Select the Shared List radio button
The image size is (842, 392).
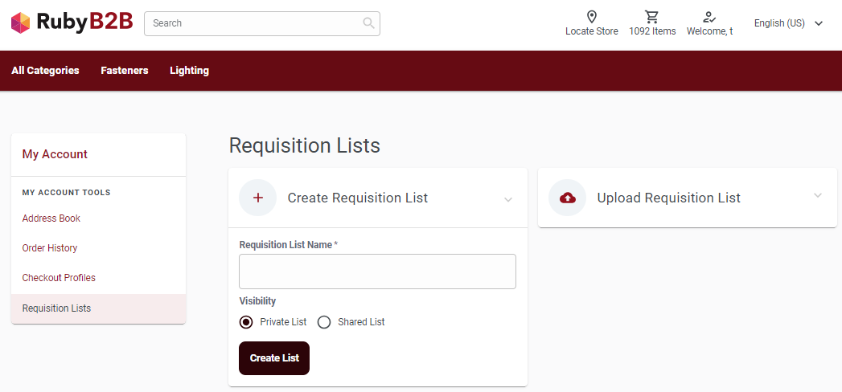click(324, 322)
